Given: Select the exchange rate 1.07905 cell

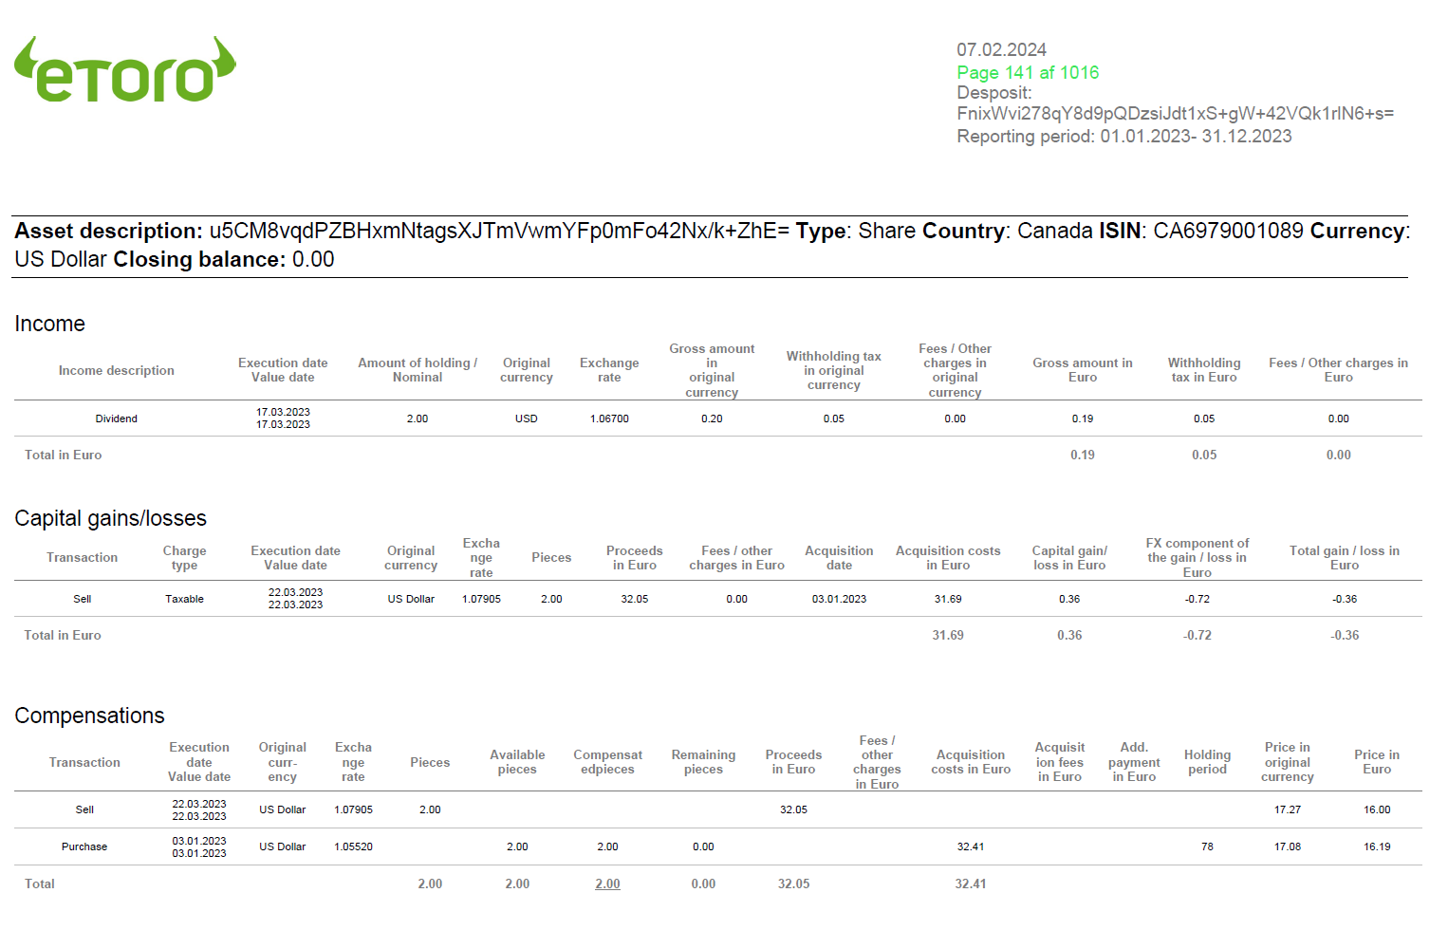Looking at the screenshot, I should (481, 599).
